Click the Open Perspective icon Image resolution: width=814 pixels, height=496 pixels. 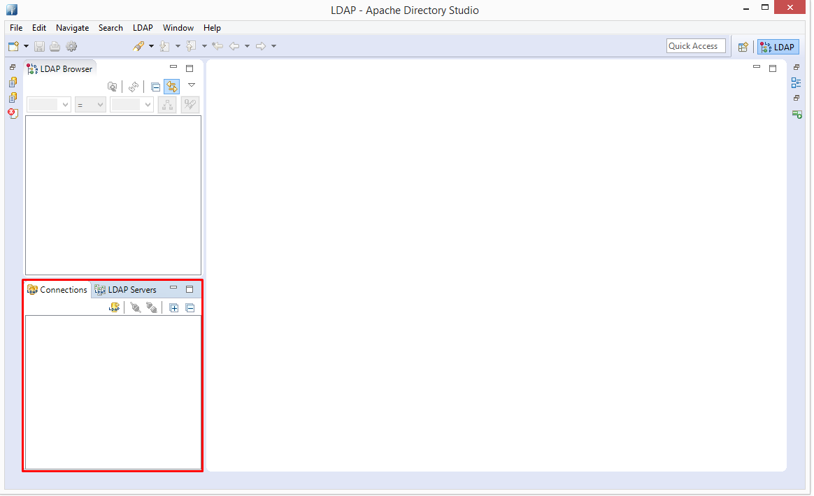coord(743,47)
